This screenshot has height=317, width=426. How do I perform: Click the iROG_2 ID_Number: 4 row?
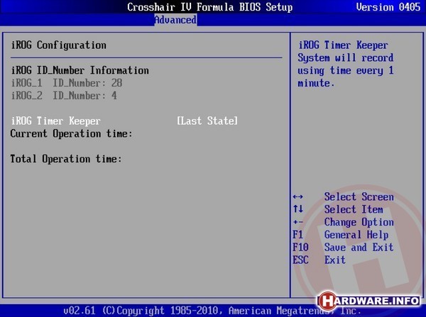pos(64,96)
